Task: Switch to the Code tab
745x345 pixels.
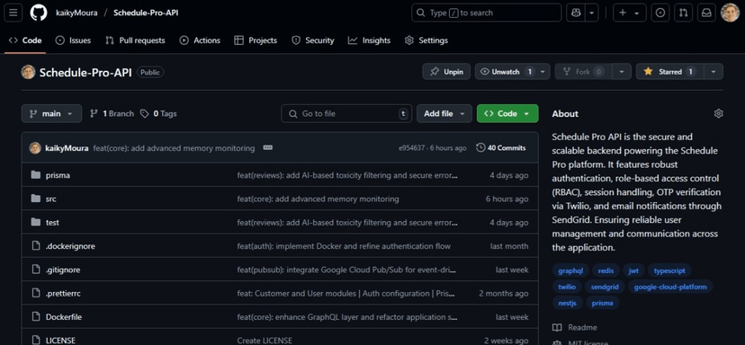Action: point(25,40)
